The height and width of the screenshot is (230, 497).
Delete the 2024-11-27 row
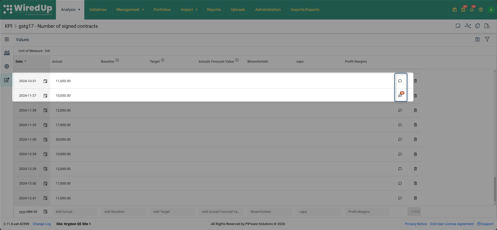tap(415, 96)
